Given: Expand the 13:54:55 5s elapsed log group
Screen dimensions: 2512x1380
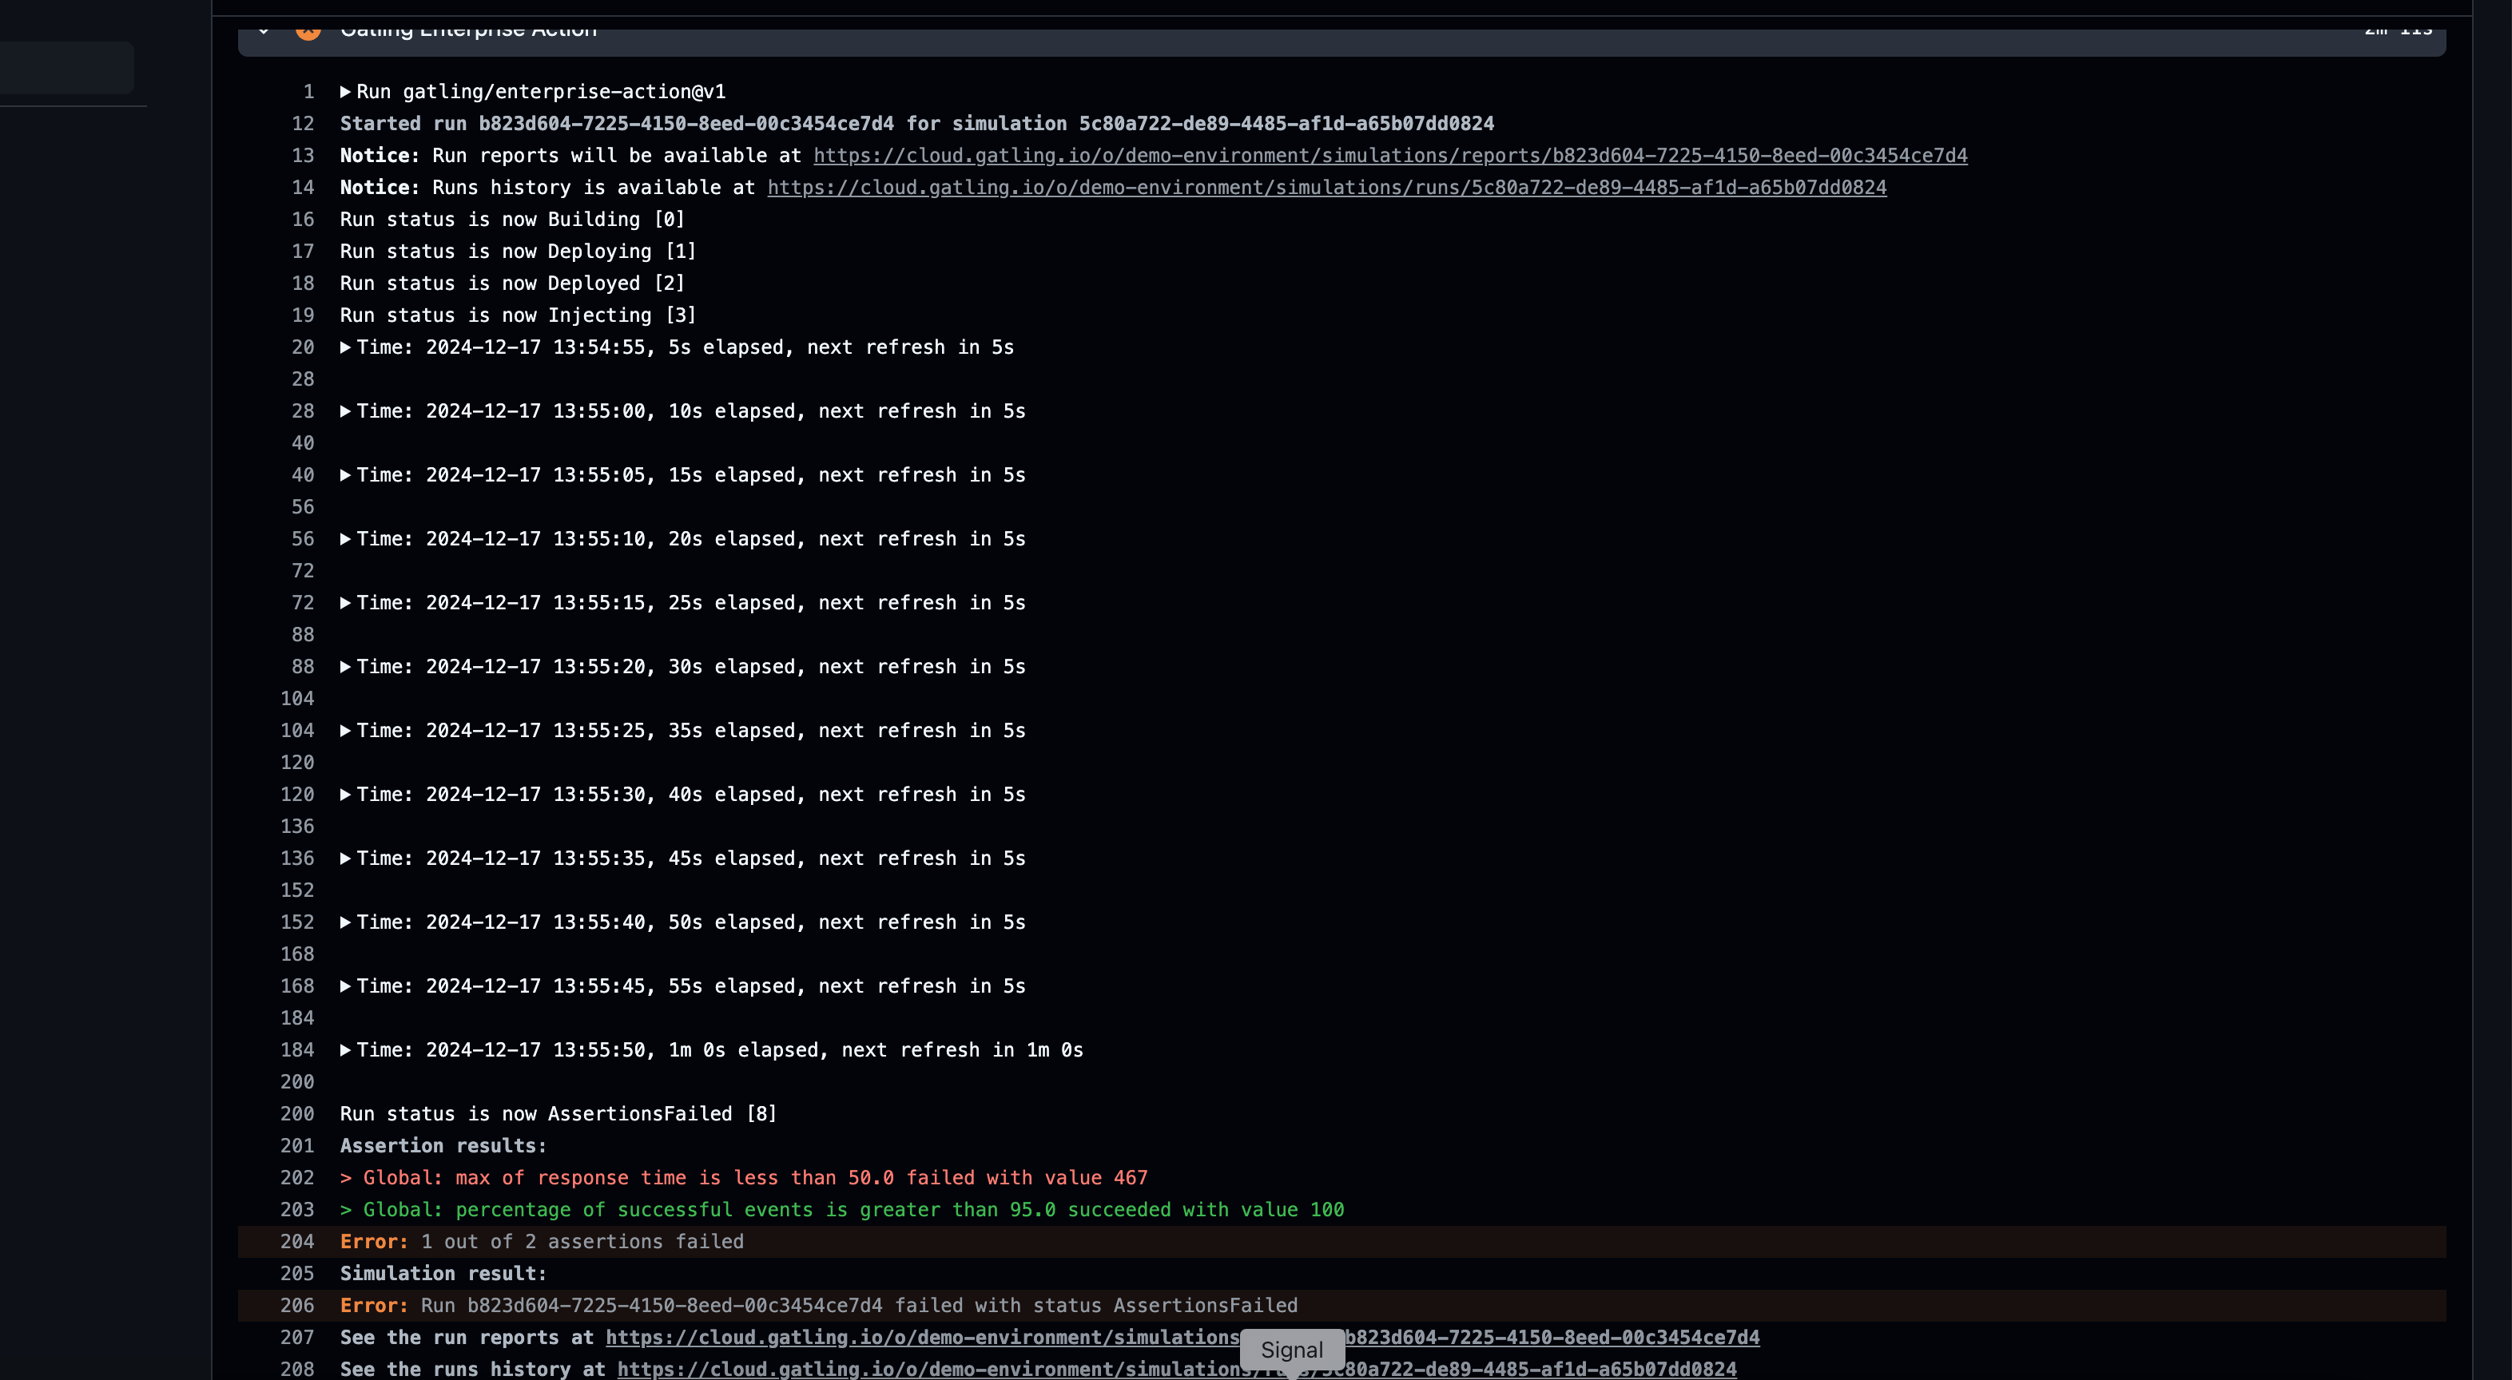Looking at the screenshot, I should (345, 347).
